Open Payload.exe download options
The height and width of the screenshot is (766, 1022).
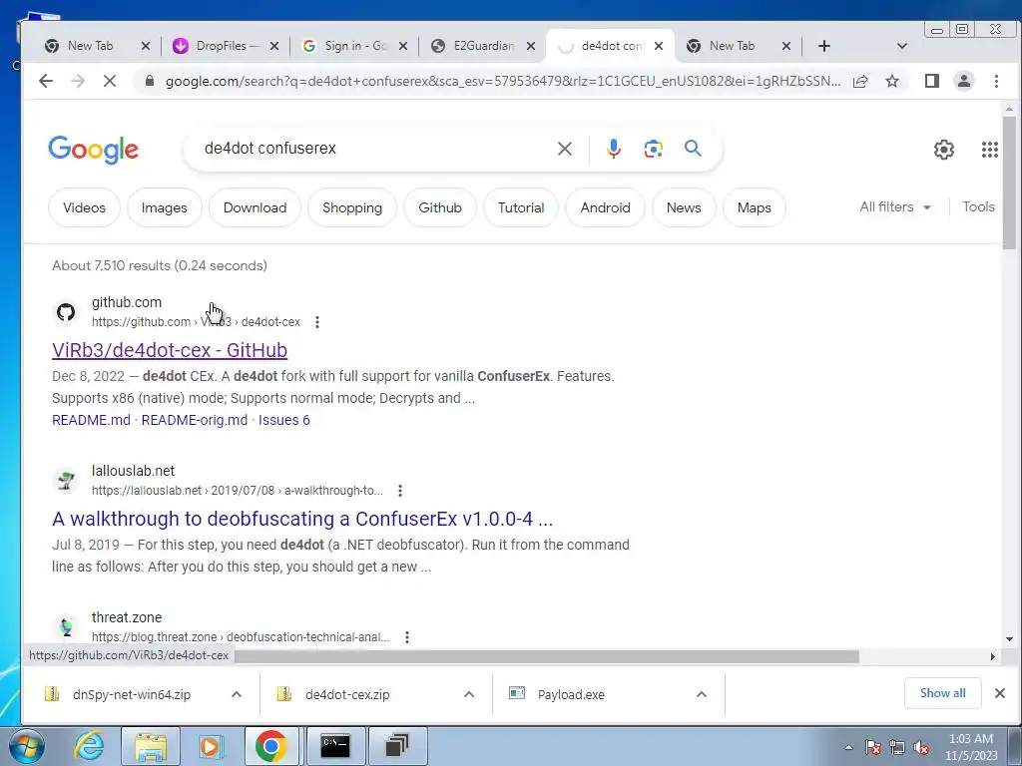coord(702,694)
